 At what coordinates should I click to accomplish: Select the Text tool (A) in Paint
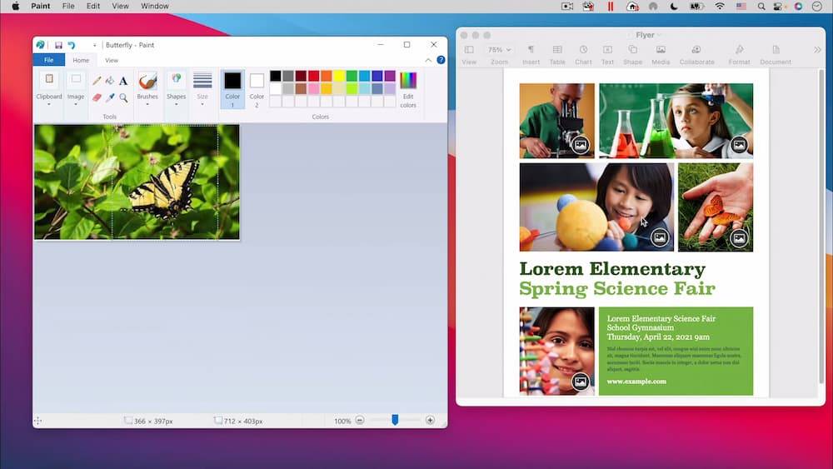123,81
